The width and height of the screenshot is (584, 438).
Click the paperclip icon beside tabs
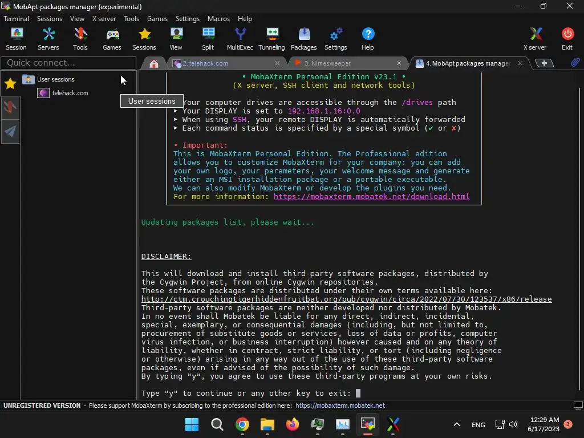click(x=575, y=63)
